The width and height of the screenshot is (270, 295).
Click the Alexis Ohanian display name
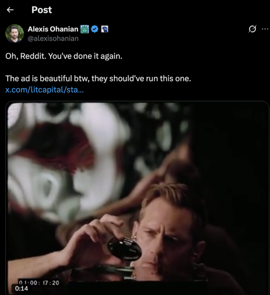[x=53, y=29]
